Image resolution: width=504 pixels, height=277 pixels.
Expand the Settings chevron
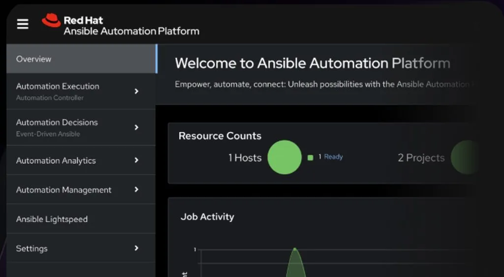coord(137,248)
